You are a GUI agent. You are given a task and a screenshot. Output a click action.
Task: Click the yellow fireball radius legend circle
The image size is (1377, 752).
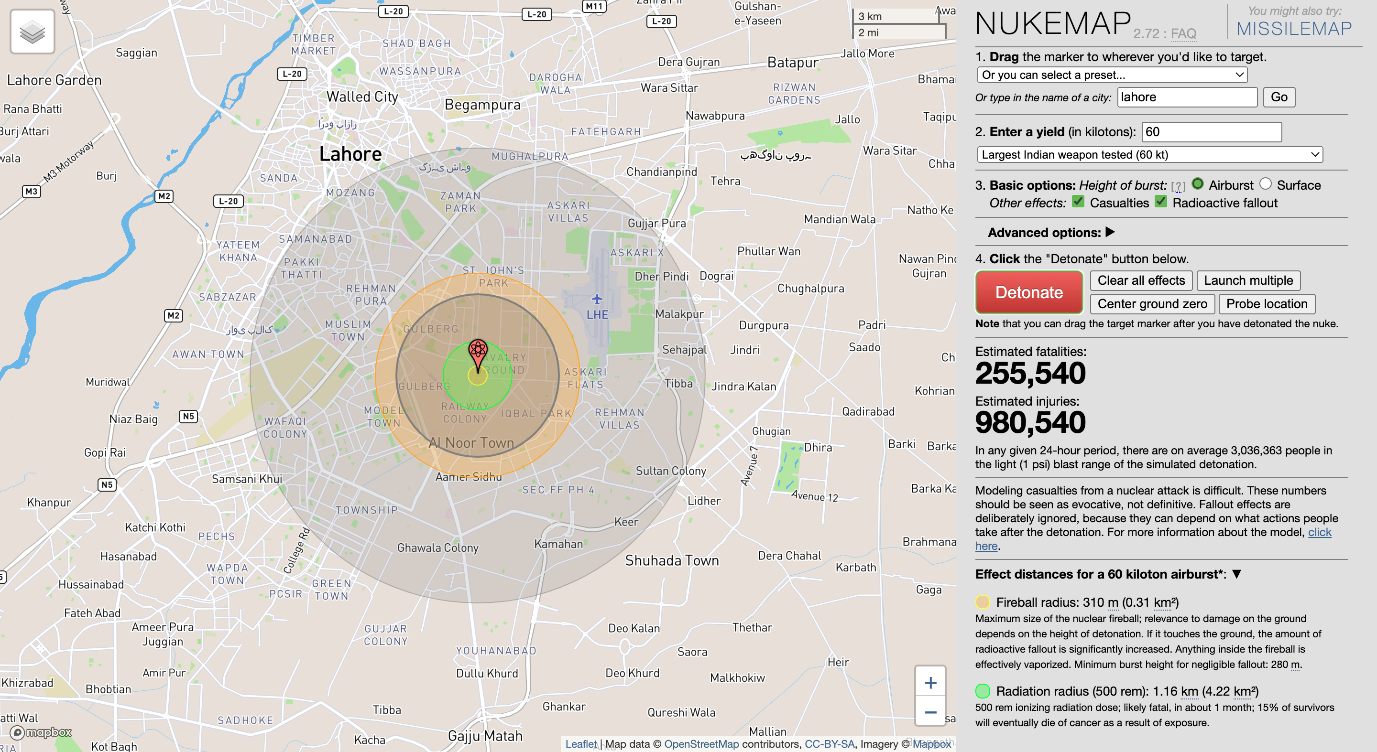coord(982,602)
